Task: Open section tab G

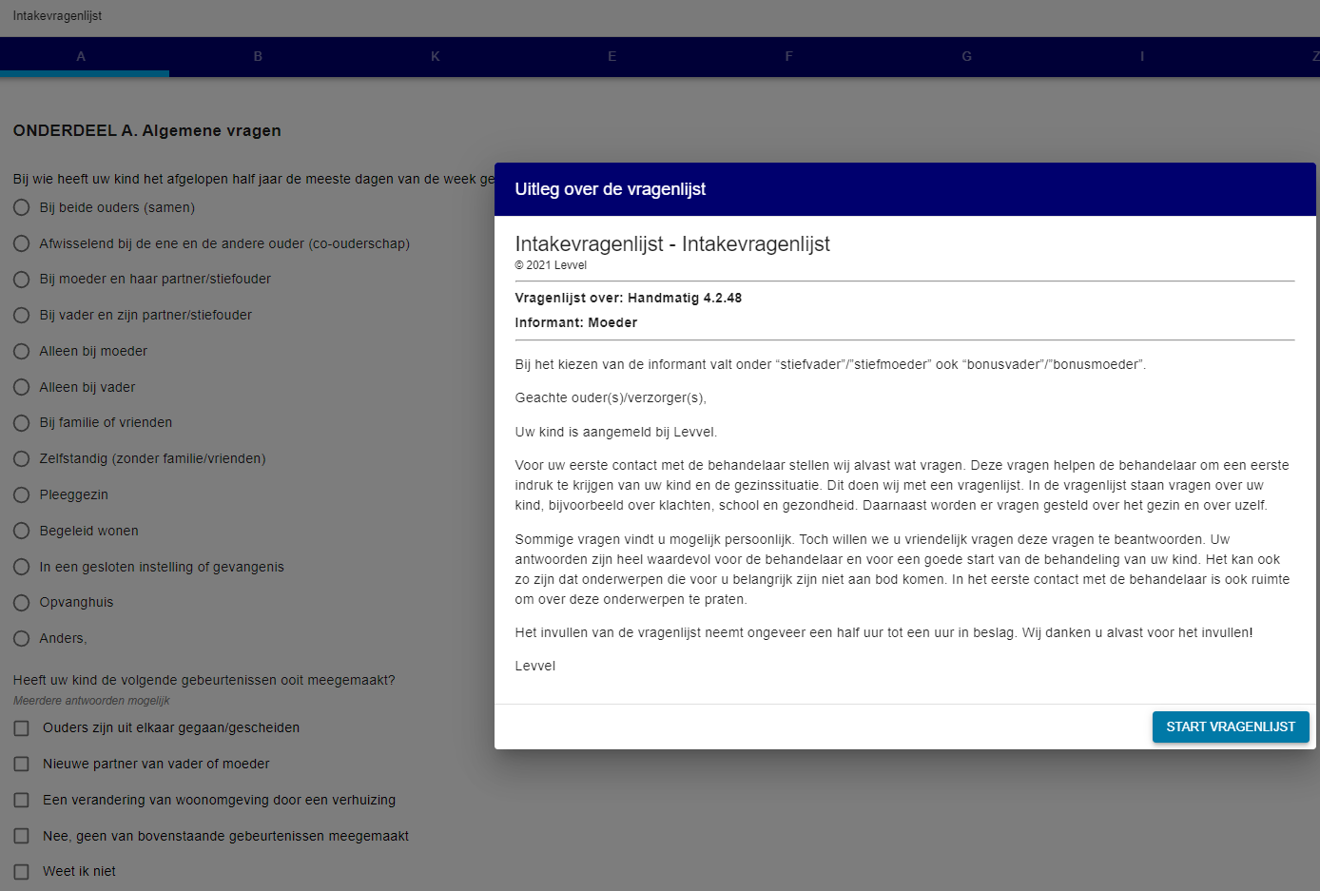Action: (966, 56)
